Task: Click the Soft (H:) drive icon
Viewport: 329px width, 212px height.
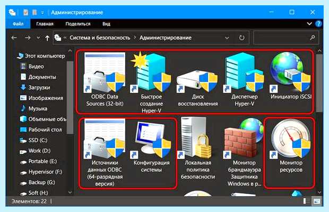Action: point(23,193)
